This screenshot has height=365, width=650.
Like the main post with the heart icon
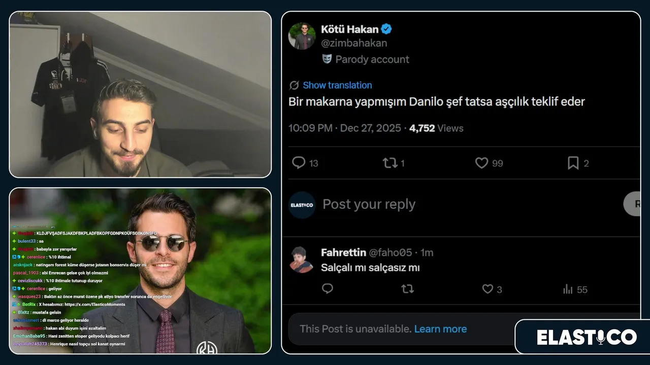pyautogui.click(x=481, y=163)
